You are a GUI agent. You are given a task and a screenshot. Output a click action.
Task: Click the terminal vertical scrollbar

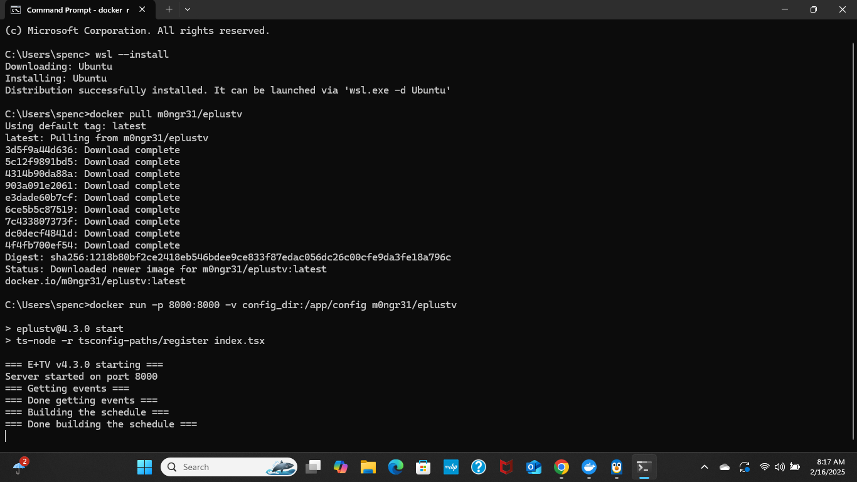[x=853, y=238]
